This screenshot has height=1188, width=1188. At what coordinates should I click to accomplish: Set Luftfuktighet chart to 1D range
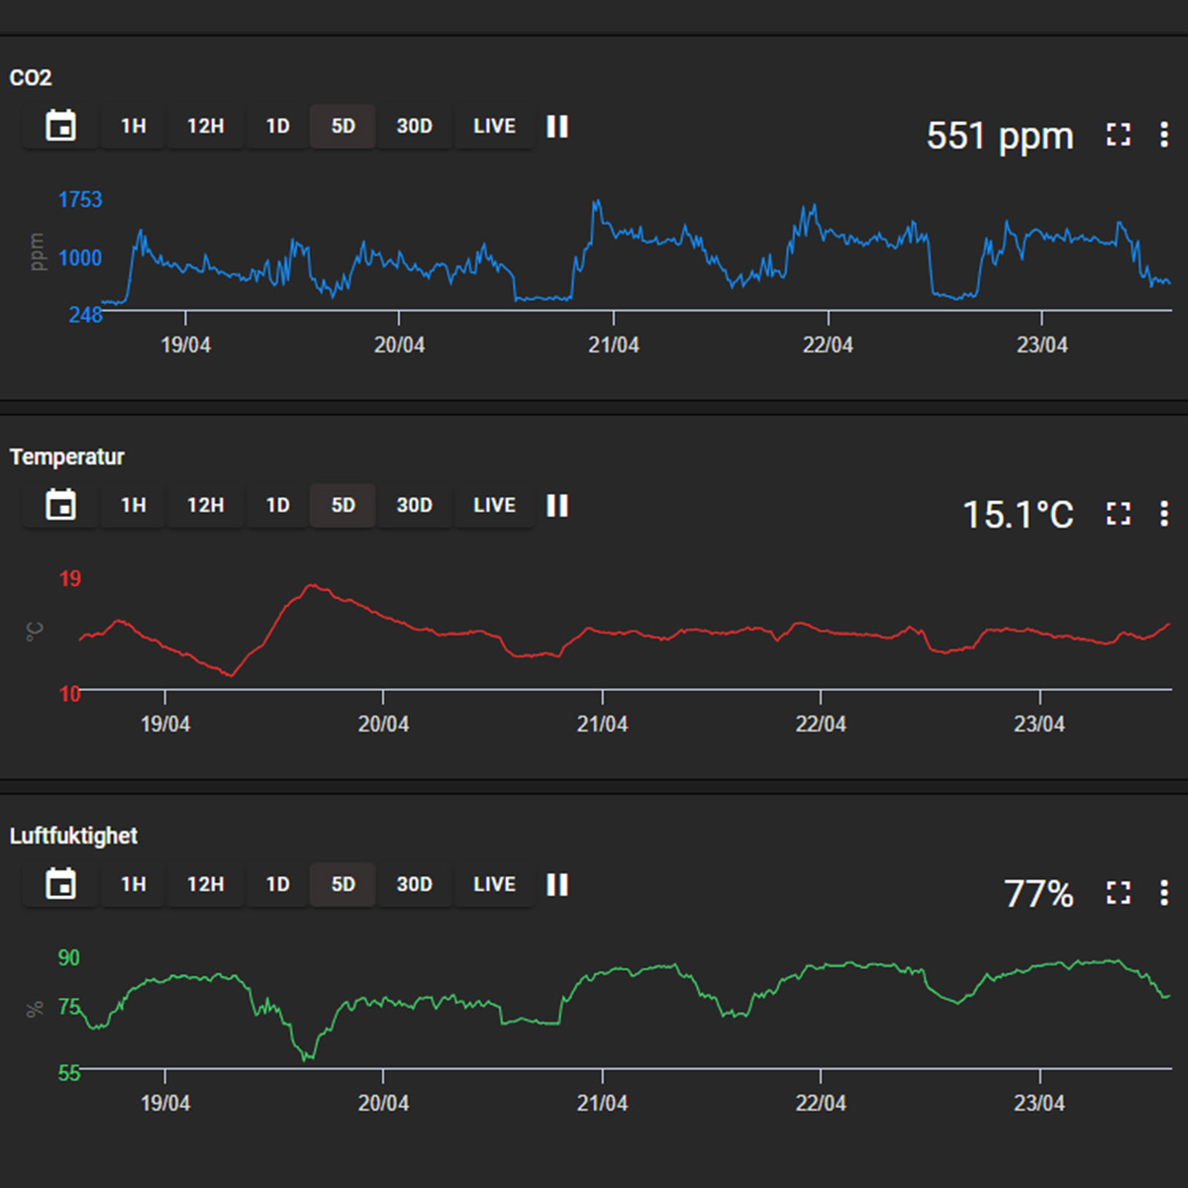pyautogui.click(x=278, y=885)
